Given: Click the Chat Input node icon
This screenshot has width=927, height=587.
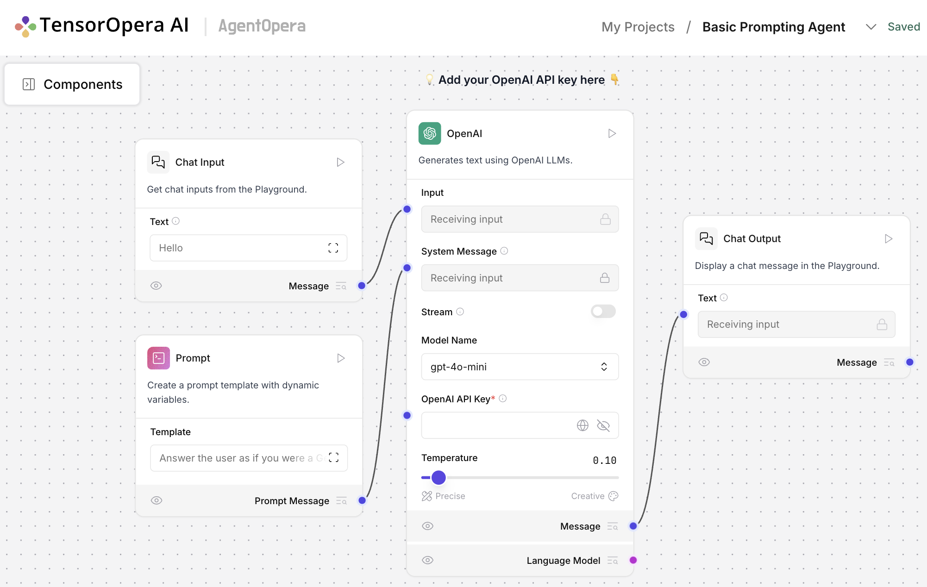Looking at the screenshot, I should [158, 162].
